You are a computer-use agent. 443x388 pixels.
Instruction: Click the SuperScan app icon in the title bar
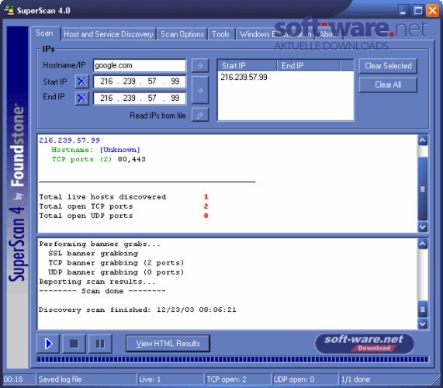click(x=9, y=10)
